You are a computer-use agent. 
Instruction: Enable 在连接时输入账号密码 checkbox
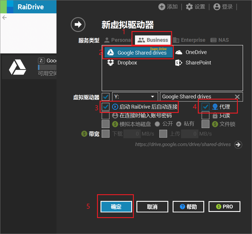click(106, 116)
